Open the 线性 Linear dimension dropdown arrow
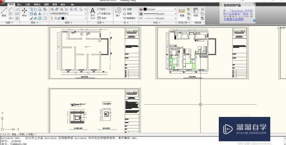Viewport: 286px width, 145px height. pyautogui.click(x=108, y=9)
